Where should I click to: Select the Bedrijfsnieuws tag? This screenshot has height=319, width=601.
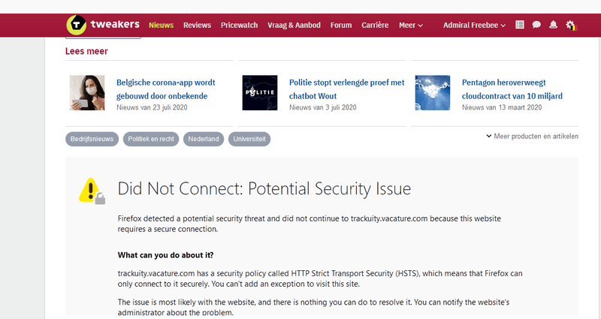(92, 139)
